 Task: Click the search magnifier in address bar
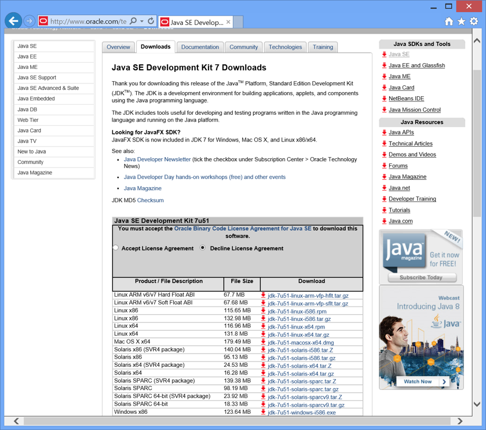pyautogui.click(x=133, y=21)
